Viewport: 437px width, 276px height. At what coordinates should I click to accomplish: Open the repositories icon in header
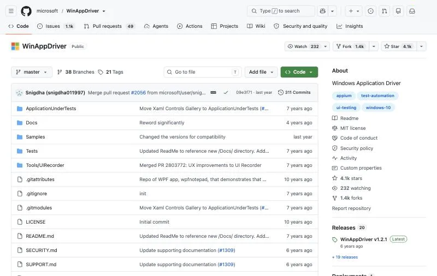click(398, 11)
